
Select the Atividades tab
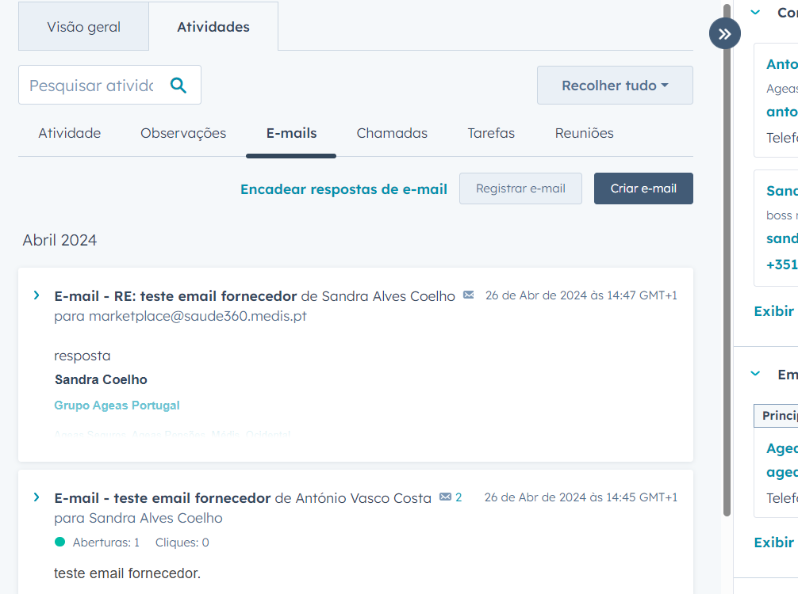tap(213, 27)
